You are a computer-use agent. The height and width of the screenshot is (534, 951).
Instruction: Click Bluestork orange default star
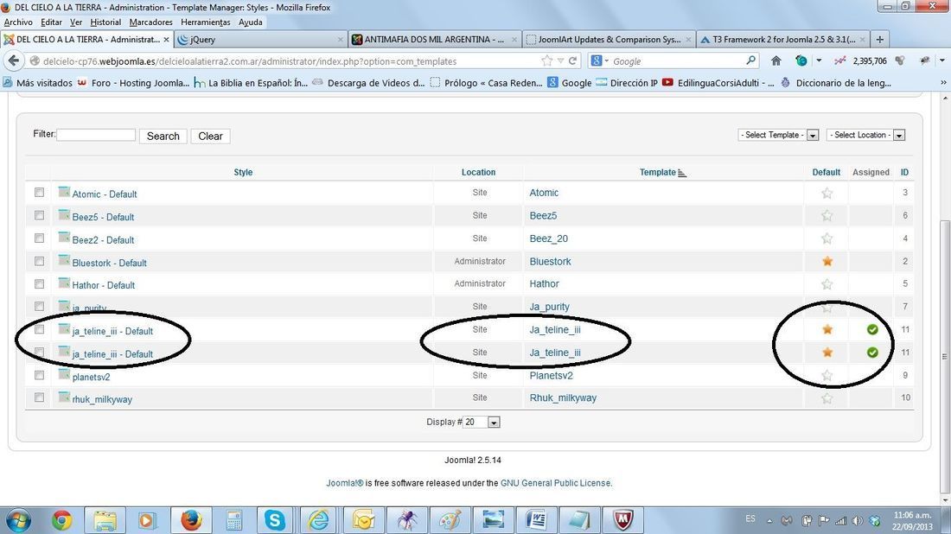(x=827, y=262)
